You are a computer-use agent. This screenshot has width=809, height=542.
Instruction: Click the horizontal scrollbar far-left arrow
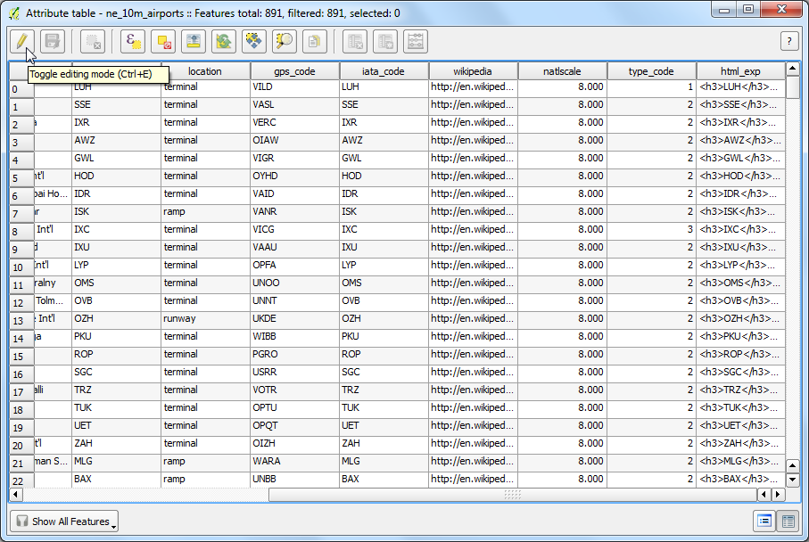tap(16, 495)
